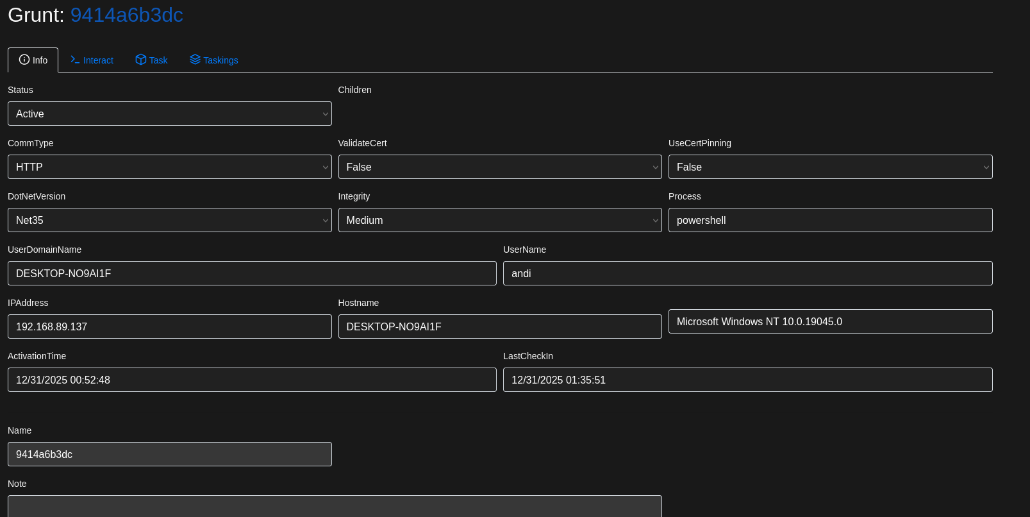Image resolution: width=1030 pixels, height=517 pixels.
Task: Click the Interact terminal prompt icon
Action: [75, 60]
